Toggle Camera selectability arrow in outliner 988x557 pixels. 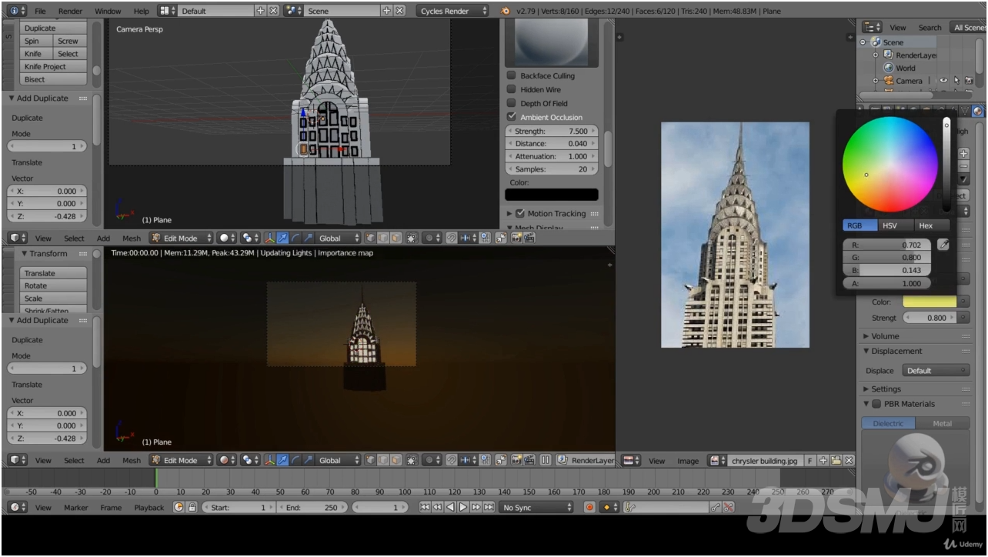(x=956, y=80)
